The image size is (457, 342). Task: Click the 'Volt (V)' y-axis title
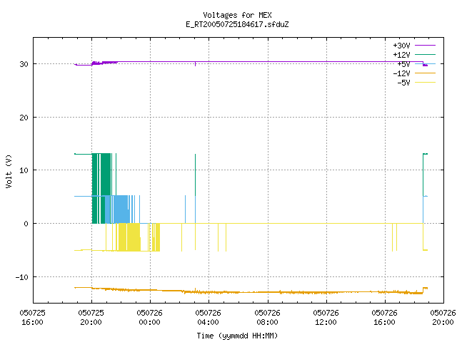point(9,171)
